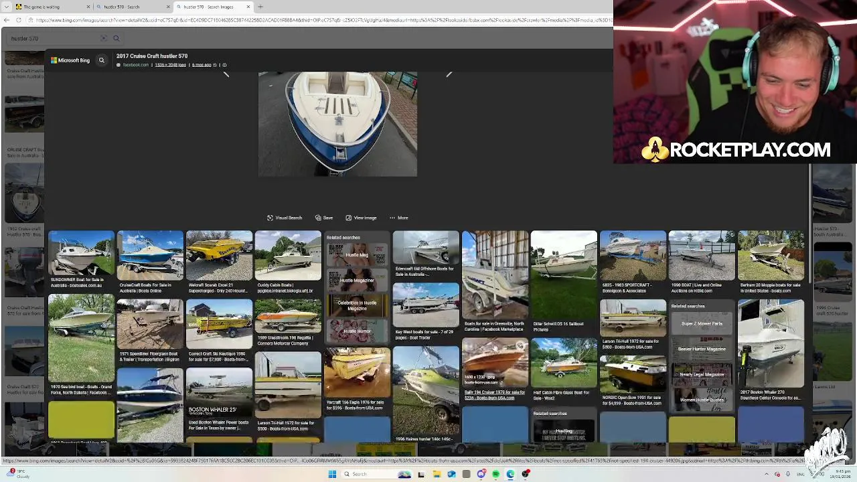Screen dimensions: 857x482
Task: Click the Microsoft Bing logo
Action: 70,60
